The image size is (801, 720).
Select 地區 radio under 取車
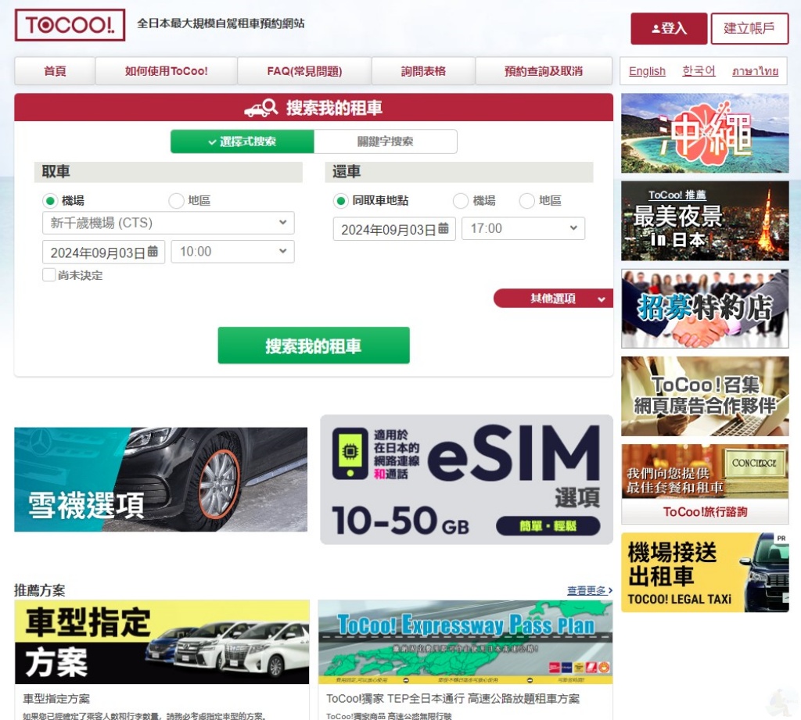click(176, 201)
